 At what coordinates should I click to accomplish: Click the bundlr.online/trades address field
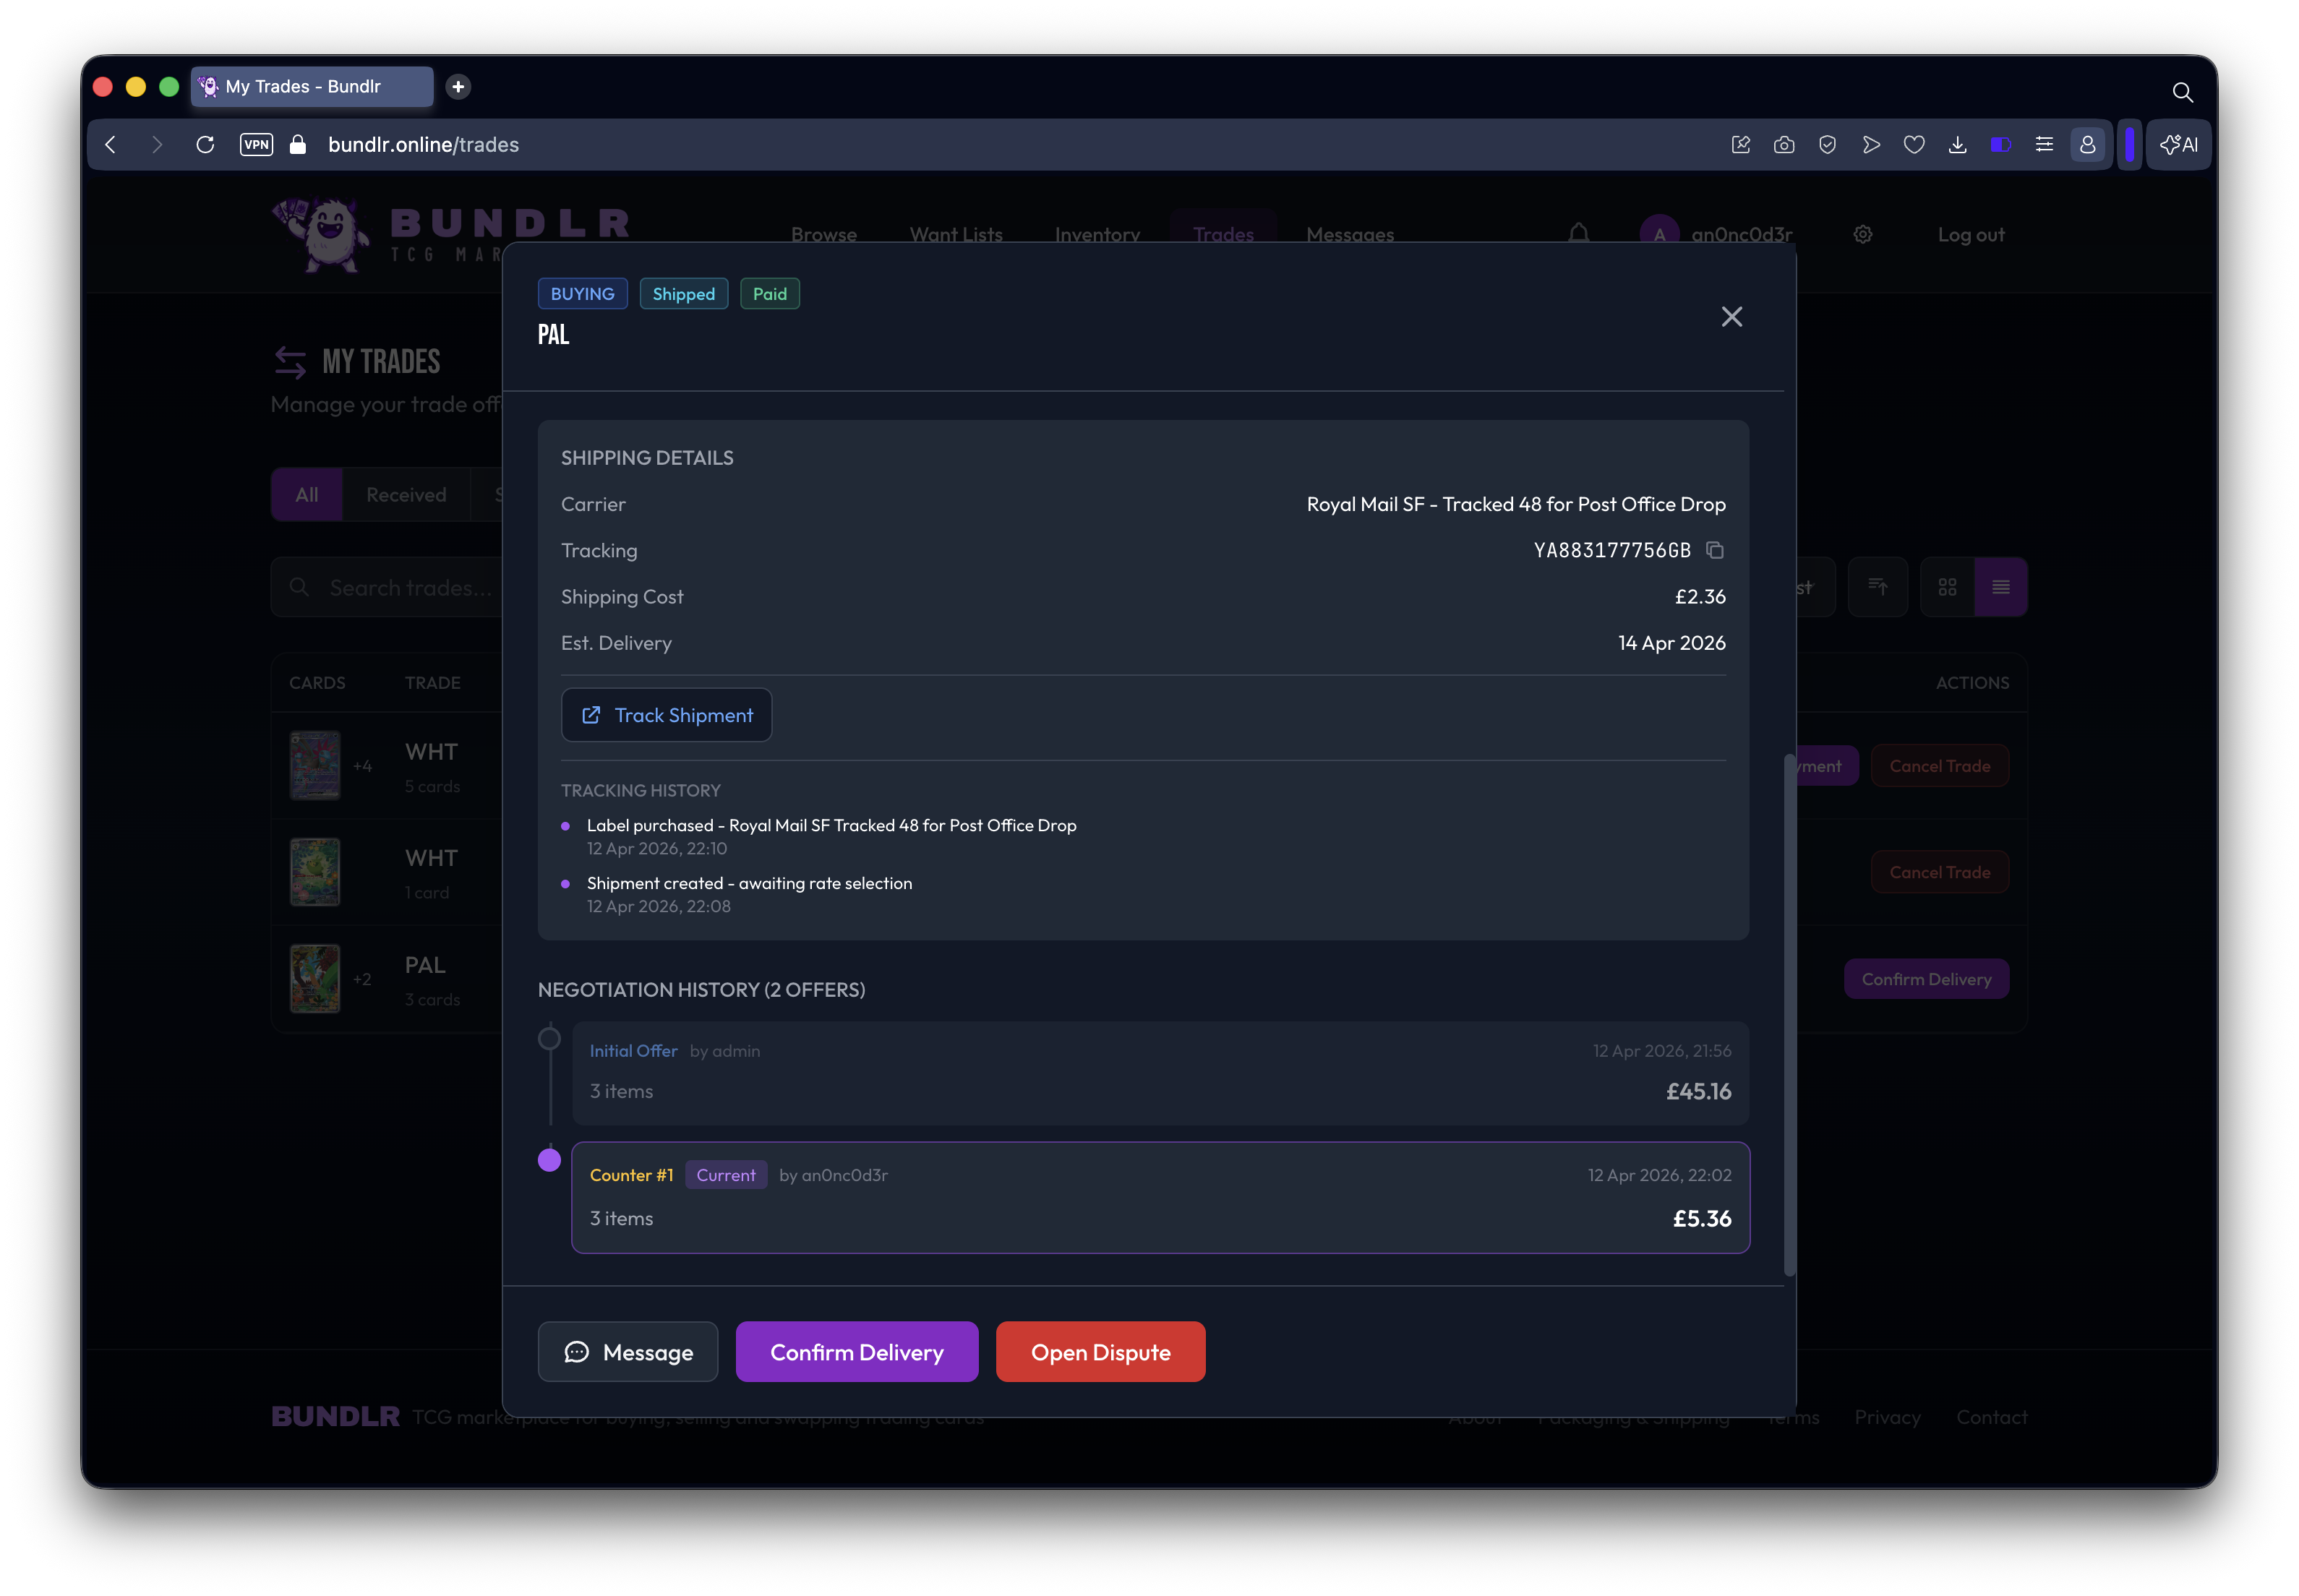[423, 145]
